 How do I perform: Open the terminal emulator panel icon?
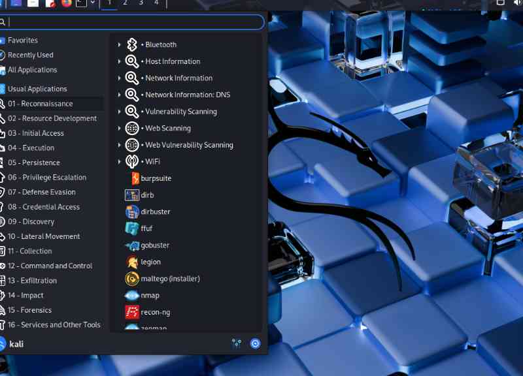point(81,3)
